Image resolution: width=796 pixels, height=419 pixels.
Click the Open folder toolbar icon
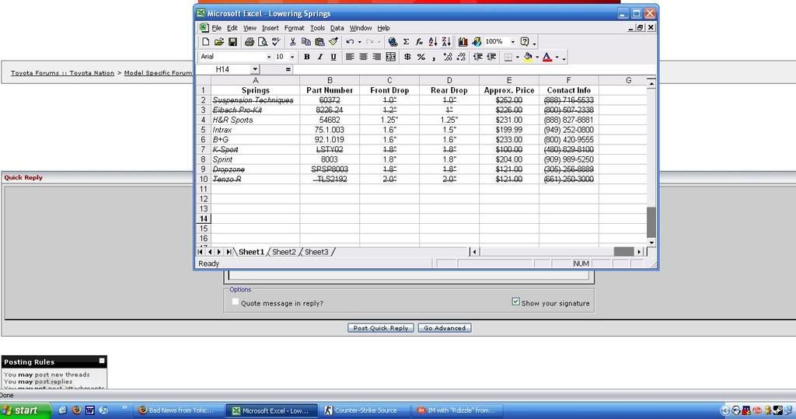pyautogui.click(x=218, y=42)
